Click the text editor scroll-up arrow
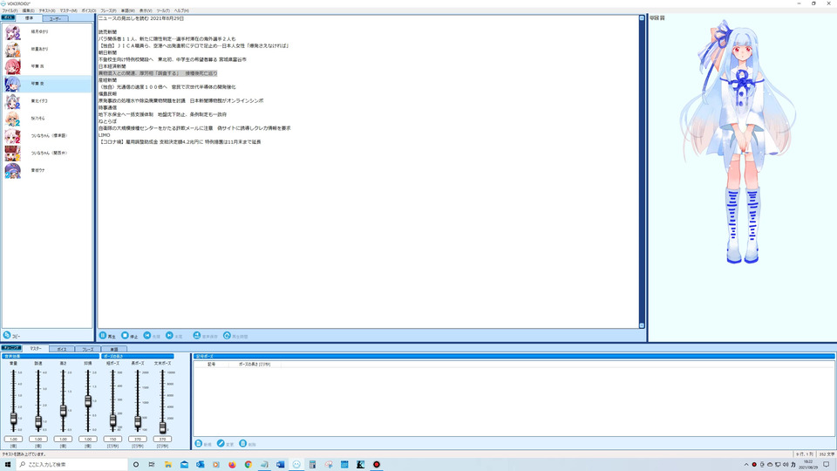This screenshot has height=471, width=837. point(642,18)
